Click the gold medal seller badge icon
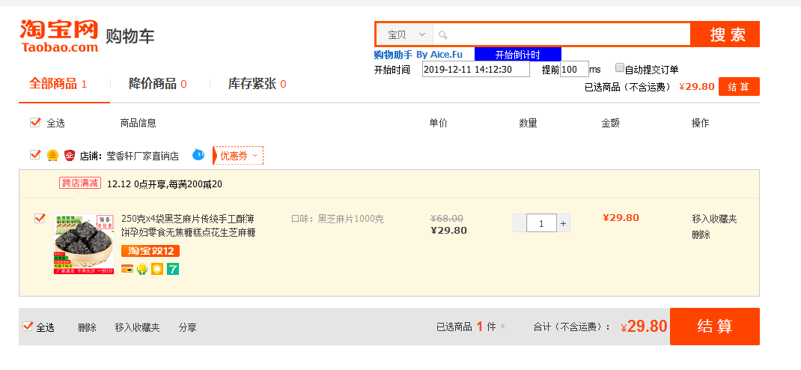 52,155
